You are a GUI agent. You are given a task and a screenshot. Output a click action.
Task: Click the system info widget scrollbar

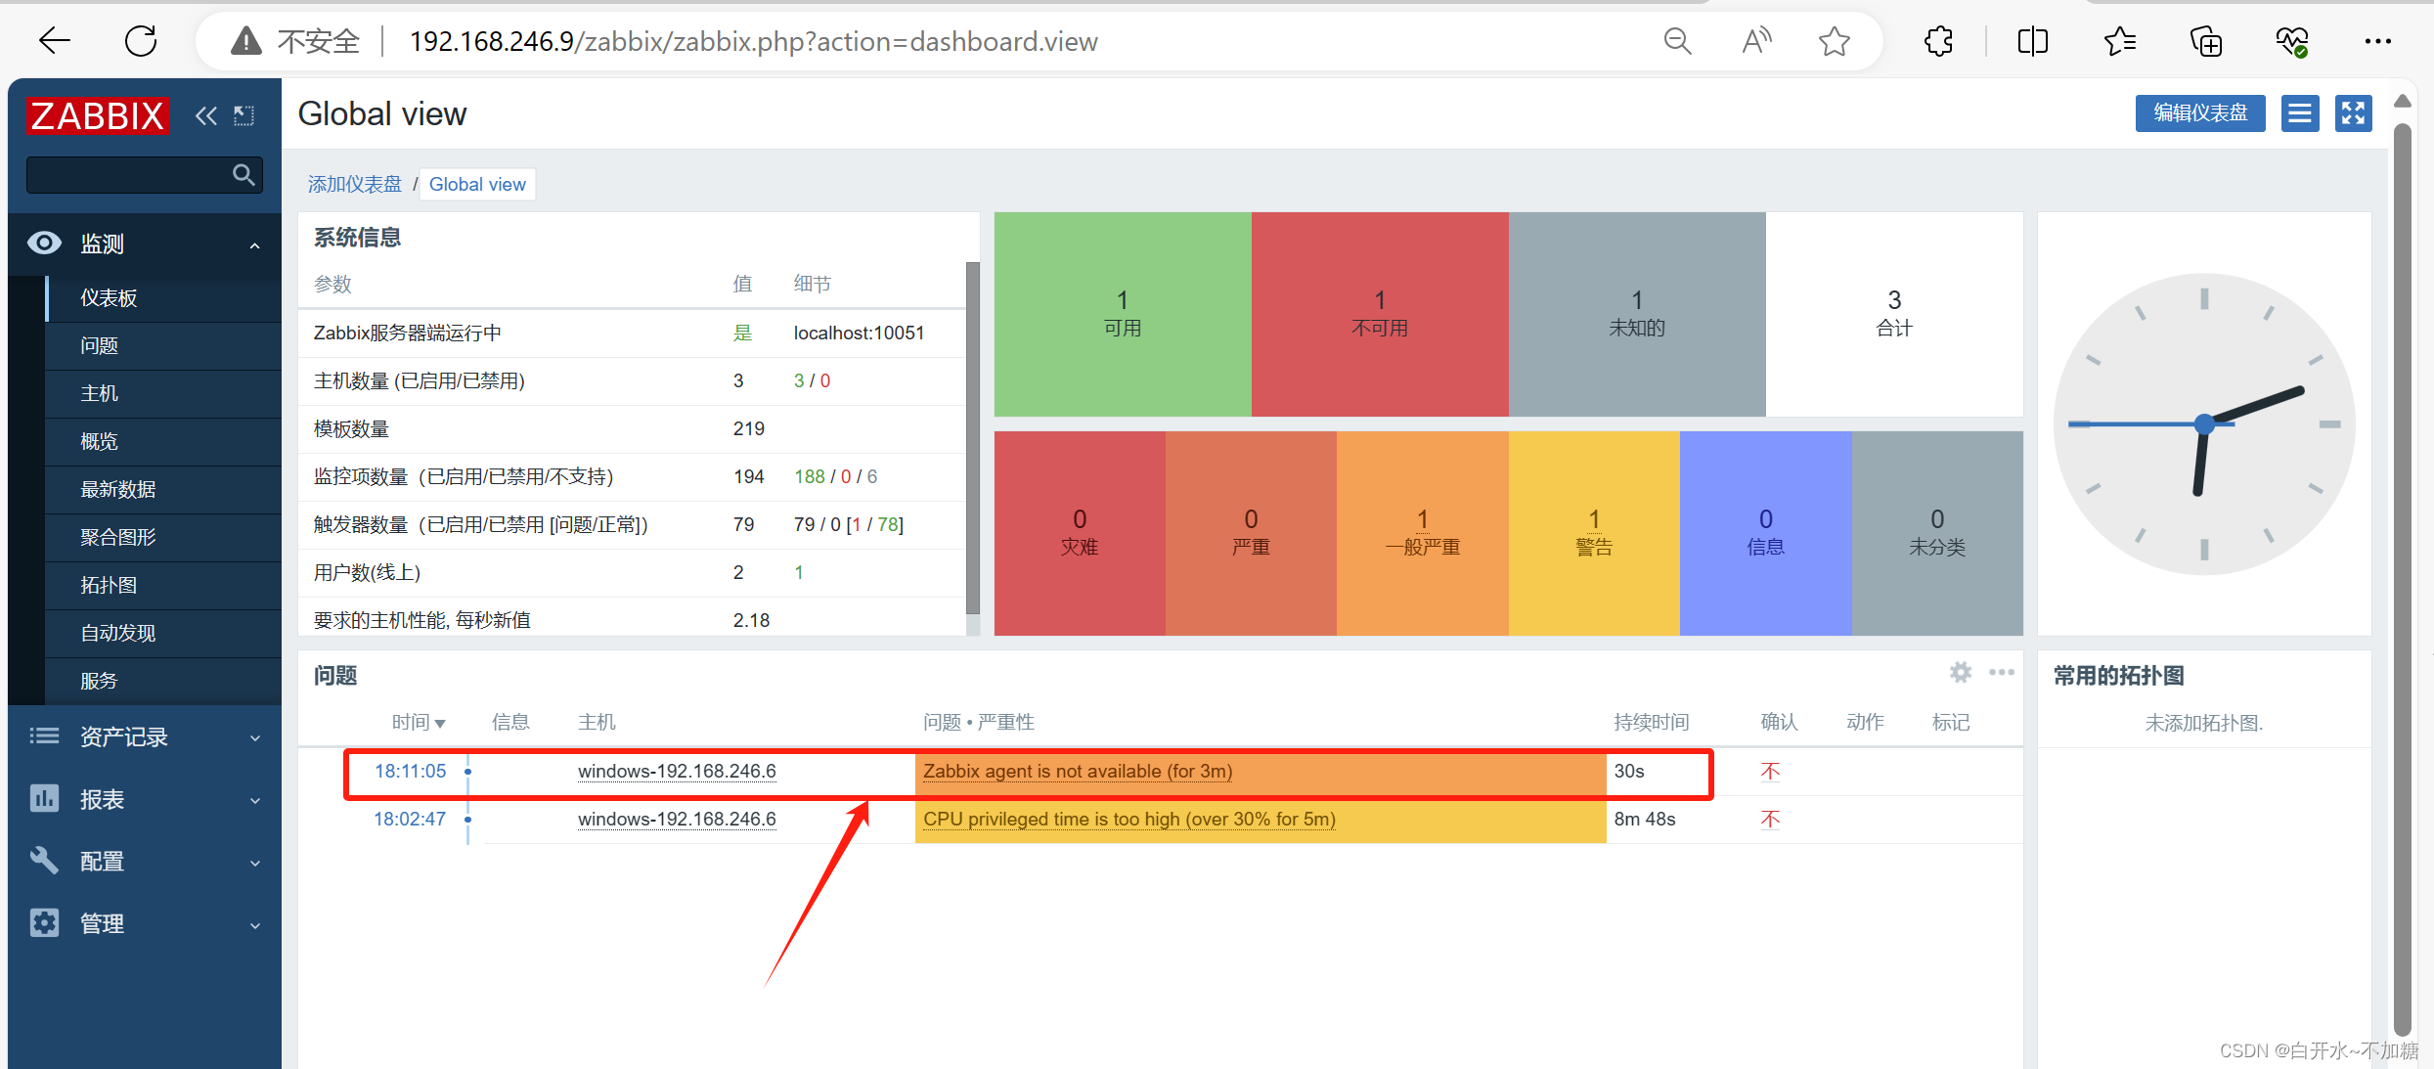click(x=972, y=437)
